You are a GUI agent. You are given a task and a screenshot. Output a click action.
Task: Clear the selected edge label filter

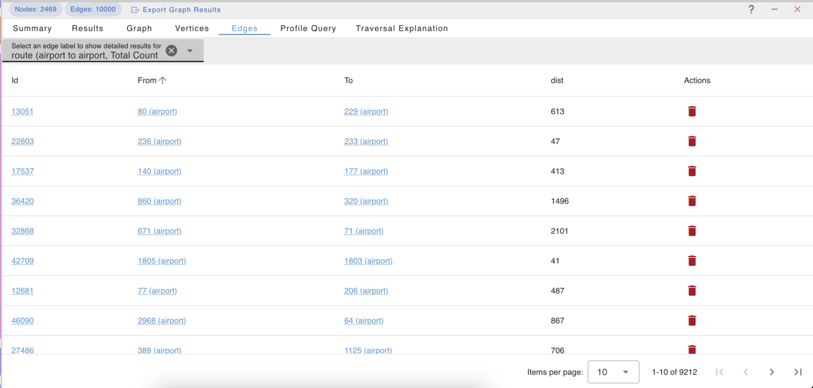tap(171, 50)
